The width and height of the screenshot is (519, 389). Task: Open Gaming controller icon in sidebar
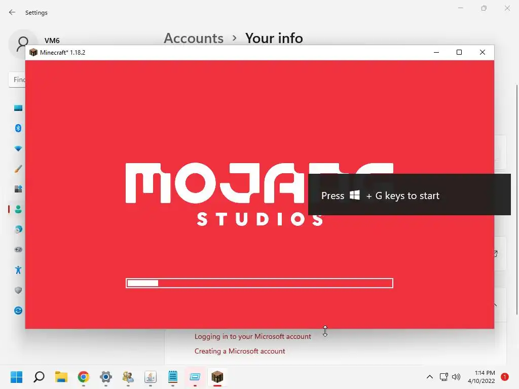pyautogui.click(x=18, y=249)
